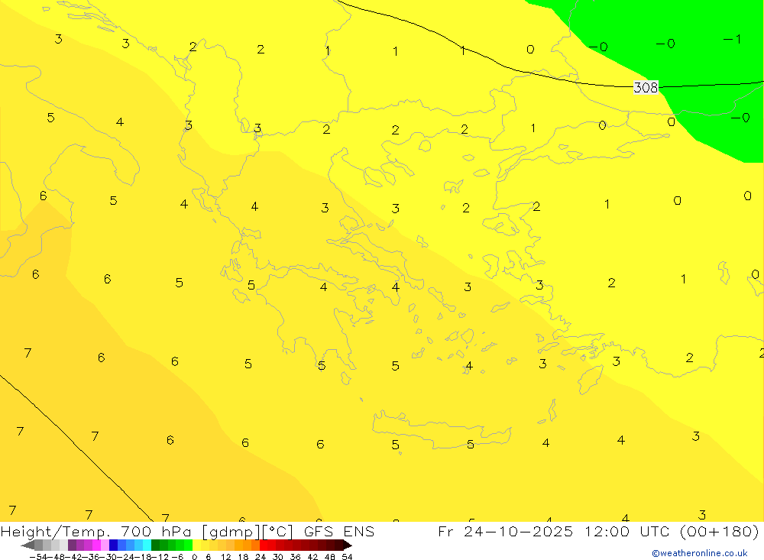Select the bright magenta legend swatch near -36

tap(96, 545)
